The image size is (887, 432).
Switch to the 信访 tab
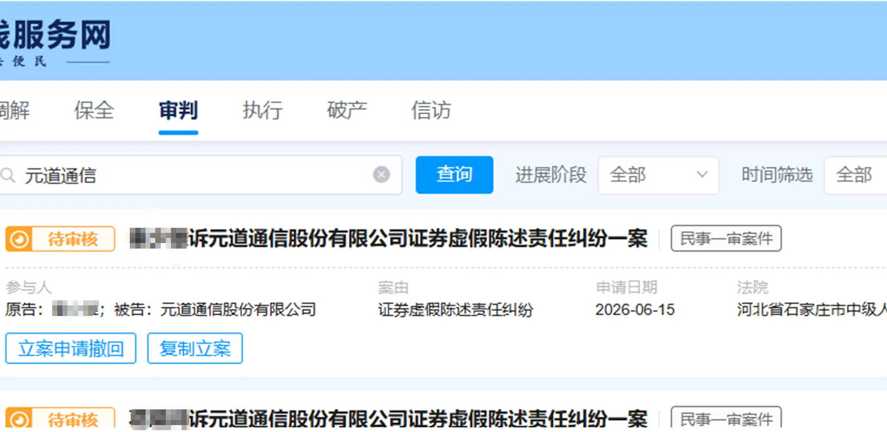(431, 110)
